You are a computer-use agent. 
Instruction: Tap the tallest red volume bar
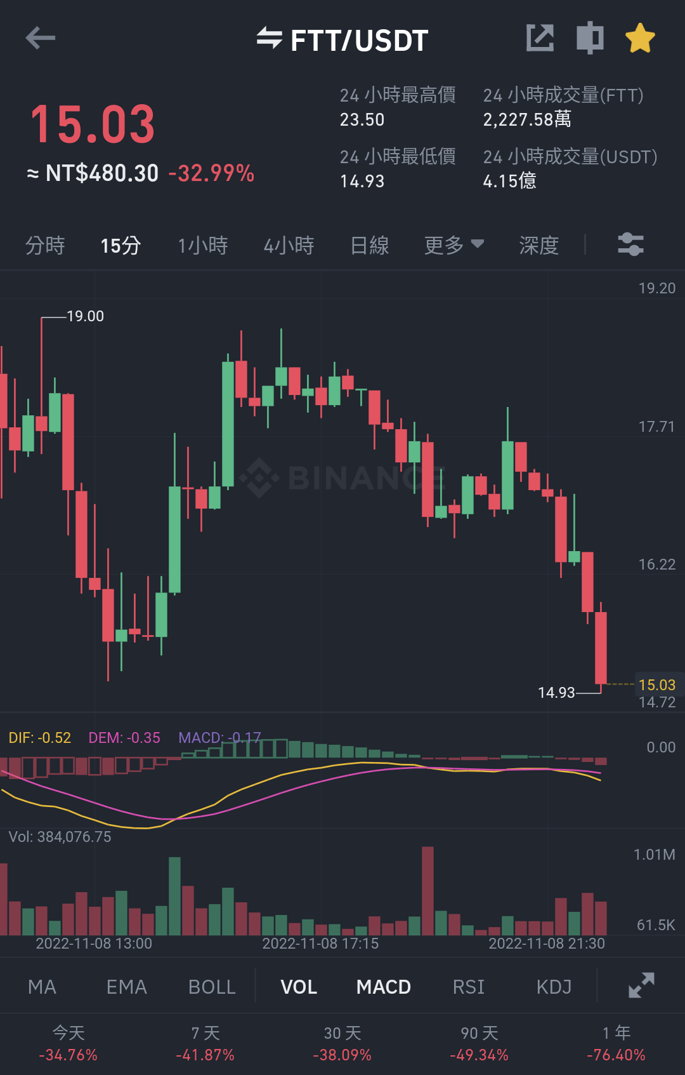pyautogui.click(x=427, y=890)
